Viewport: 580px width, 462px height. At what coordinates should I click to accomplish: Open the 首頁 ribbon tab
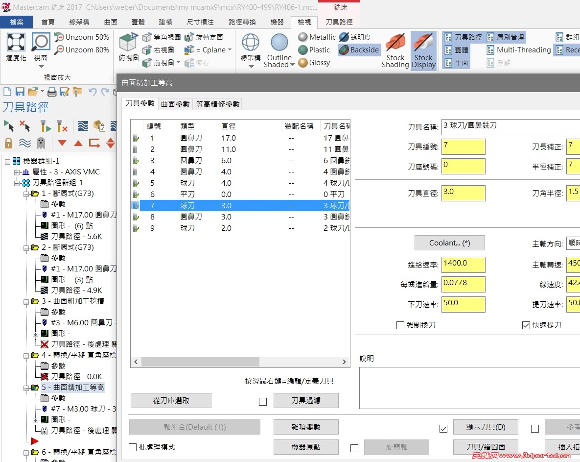(x=47, y=22)
